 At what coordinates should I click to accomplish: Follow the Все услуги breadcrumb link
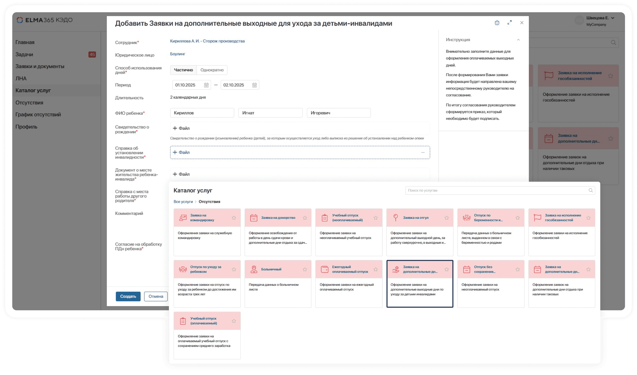(183, 202)
